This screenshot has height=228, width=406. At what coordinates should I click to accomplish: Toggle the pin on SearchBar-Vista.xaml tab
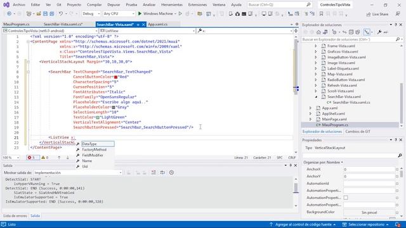click(138, 25)
